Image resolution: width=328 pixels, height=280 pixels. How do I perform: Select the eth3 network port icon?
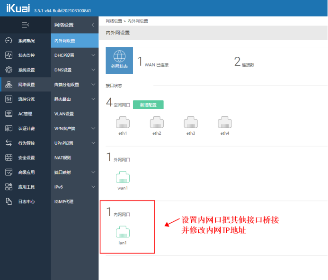tap(191, 123)
